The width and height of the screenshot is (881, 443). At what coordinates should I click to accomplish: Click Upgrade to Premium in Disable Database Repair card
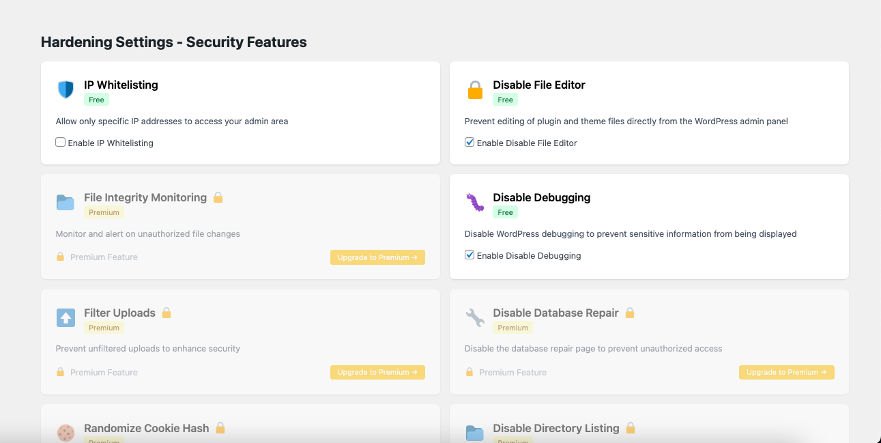point(786,373)
